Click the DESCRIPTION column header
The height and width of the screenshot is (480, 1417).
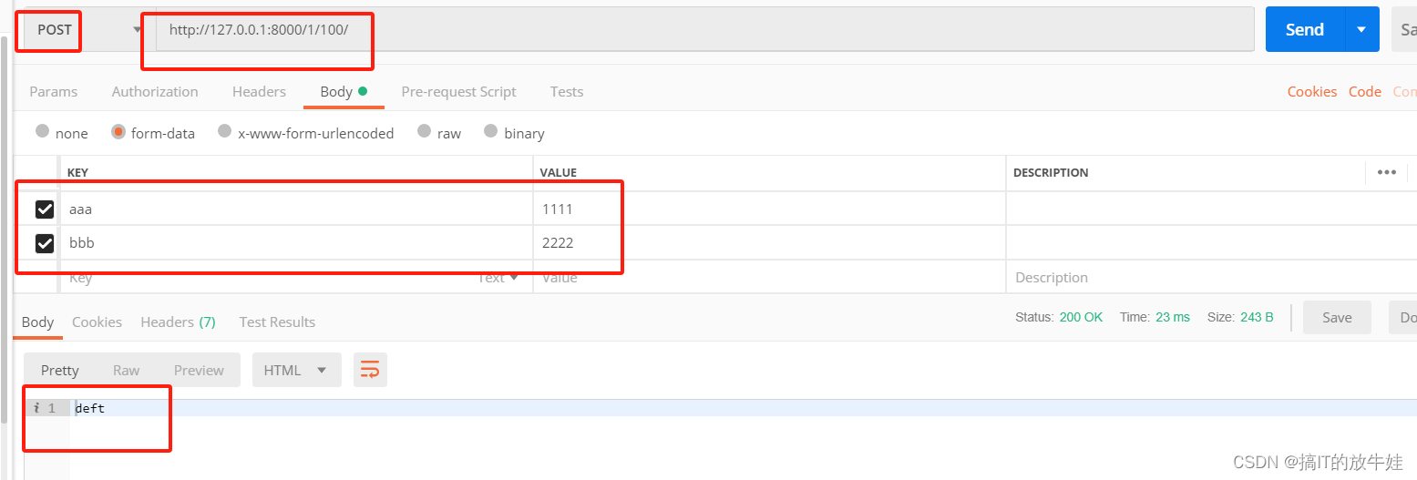point(1051,172)
